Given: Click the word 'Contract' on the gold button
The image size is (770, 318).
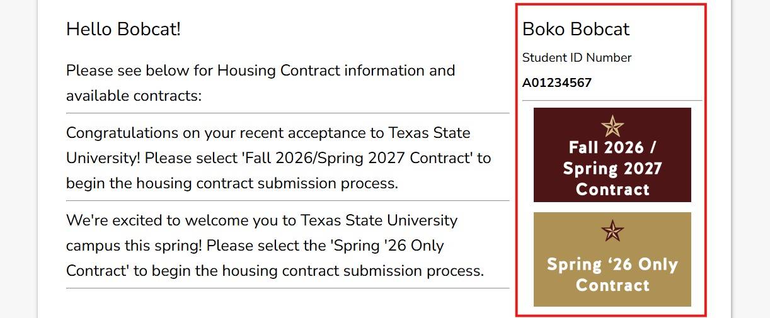Looking at the screenshot, I should (612, 285).
